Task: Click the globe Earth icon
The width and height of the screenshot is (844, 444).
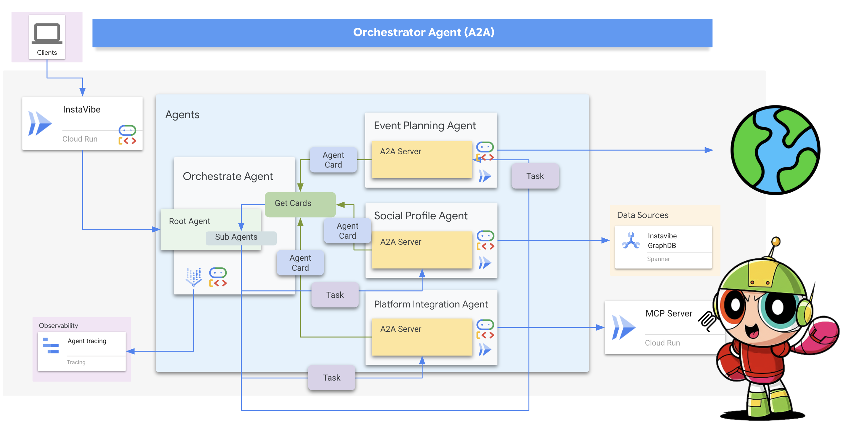Action: pos(775,150)
